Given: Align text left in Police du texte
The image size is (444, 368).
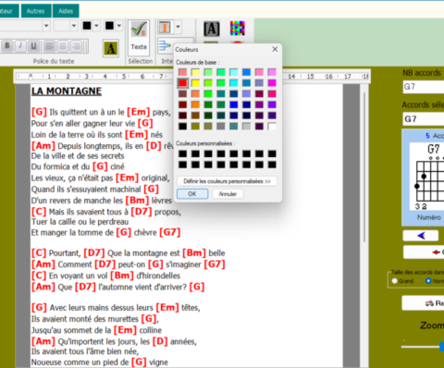Looking at the screenshot, I should coord(49,46).
